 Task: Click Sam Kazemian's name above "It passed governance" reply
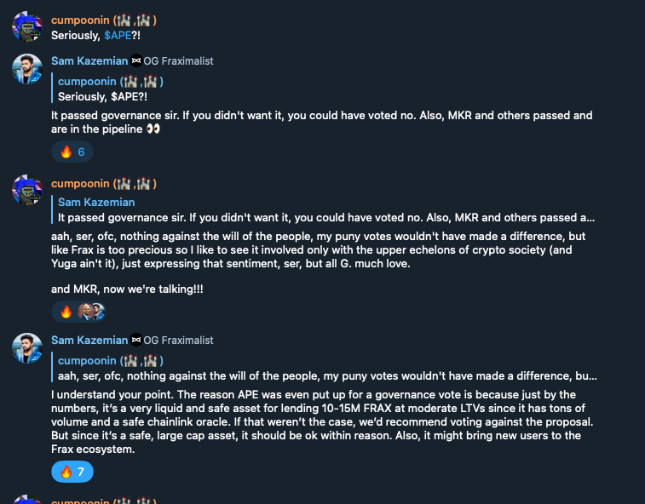(89, 60)
